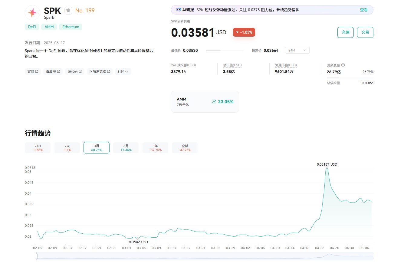Click the 0.01902 USD low marker

[x=138, y=239]
